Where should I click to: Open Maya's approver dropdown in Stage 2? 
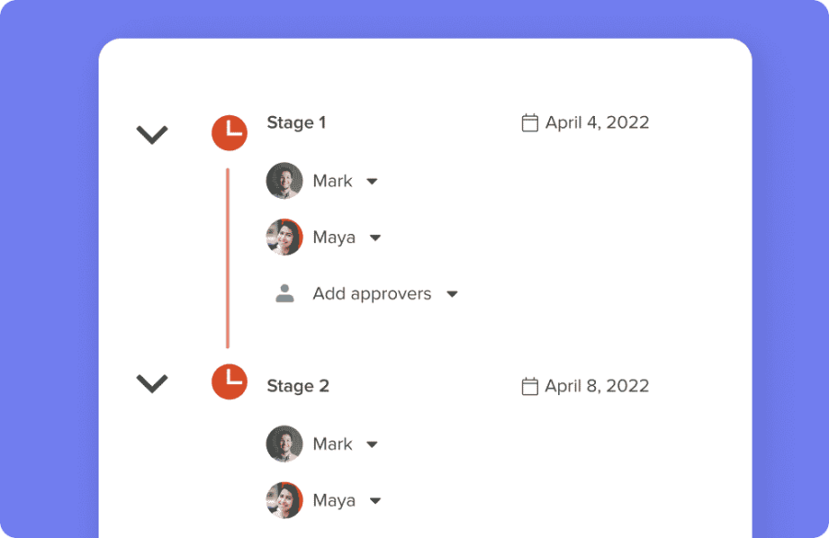tap(376, 499)
